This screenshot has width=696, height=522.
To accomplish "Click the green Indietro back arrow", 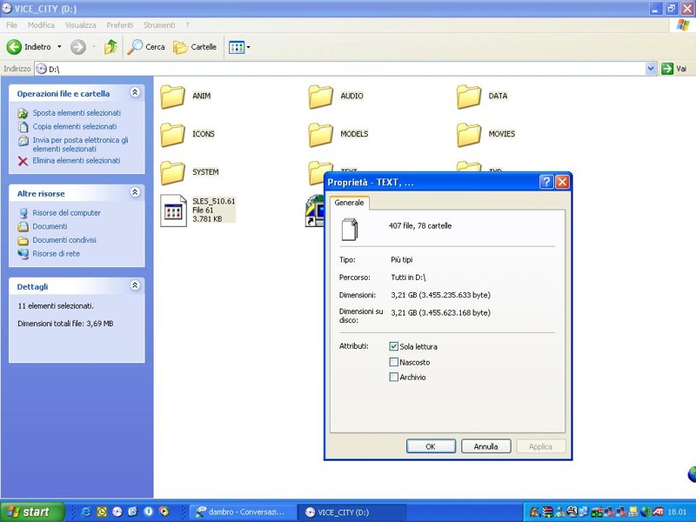I will point(14,47).
